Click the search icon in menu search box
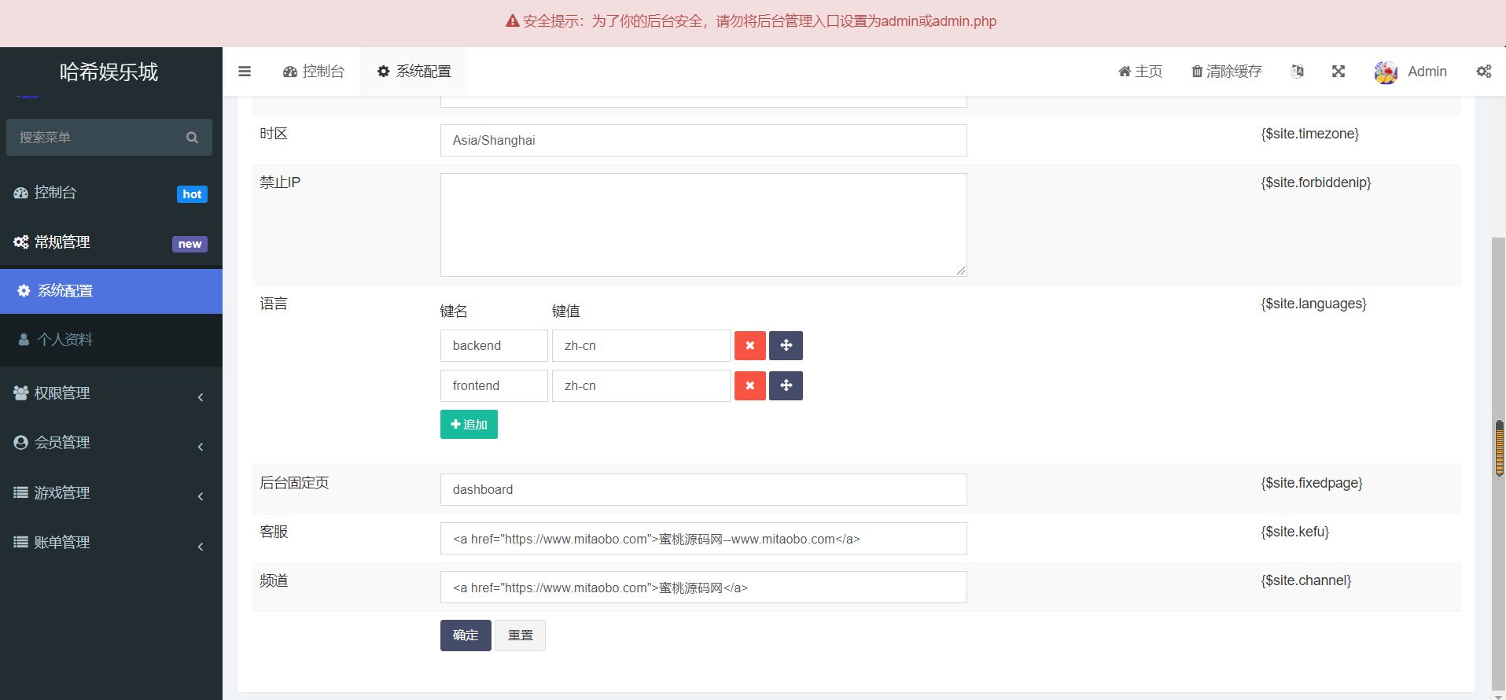 (x=192, y=138)
